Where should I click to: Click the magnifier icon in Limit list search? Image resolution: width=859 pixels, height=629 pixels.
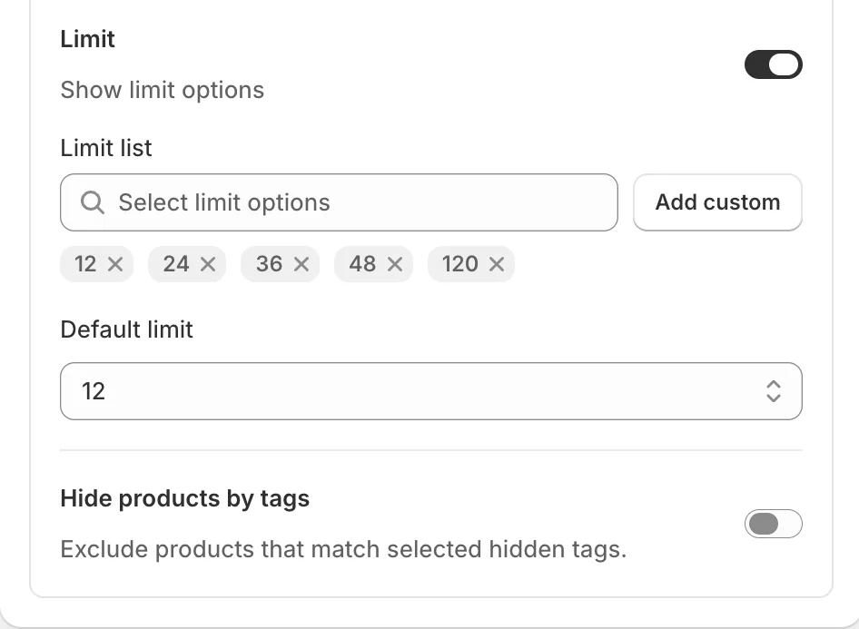click(92, 202)
